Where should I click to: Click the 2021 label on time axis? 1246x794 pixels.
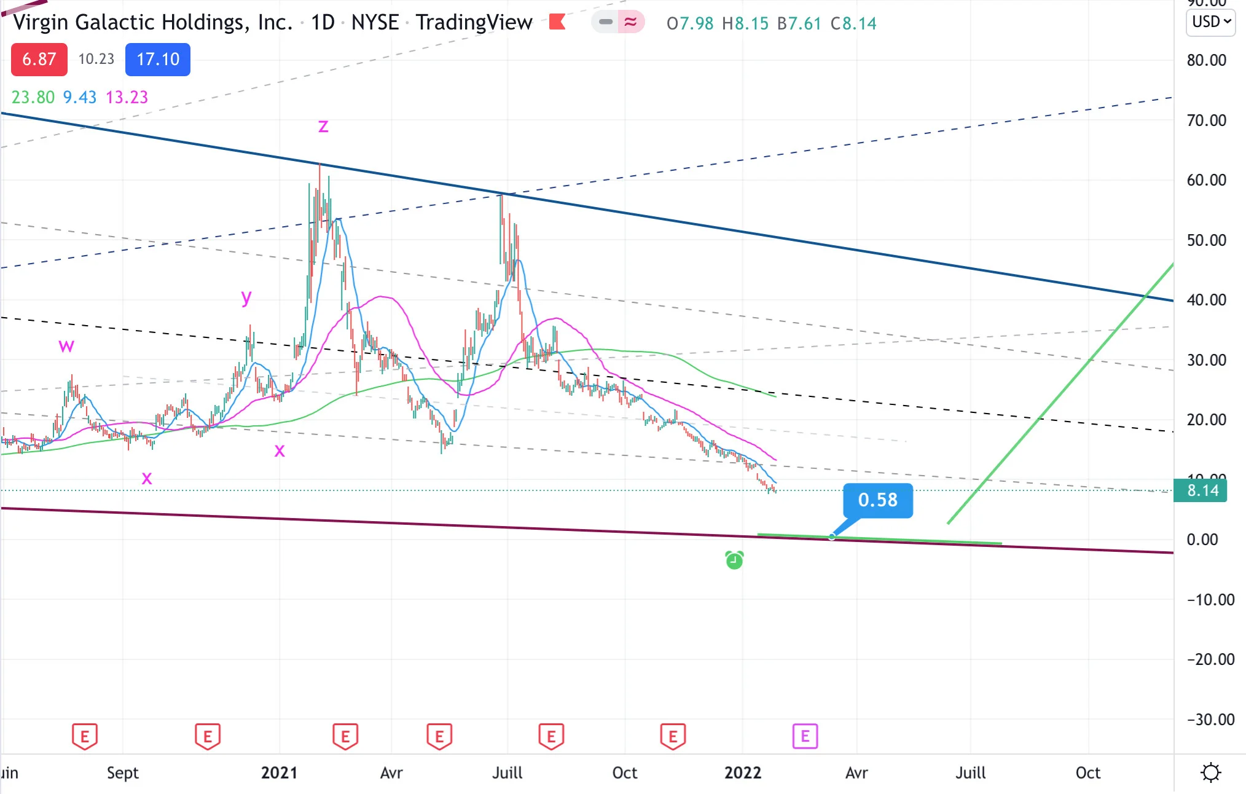[x=279, y=772]
